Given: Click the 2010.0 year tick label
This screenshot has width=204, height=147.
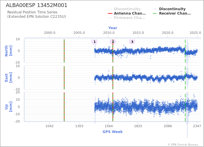Looking at the screenshot, I should [109, 33].
